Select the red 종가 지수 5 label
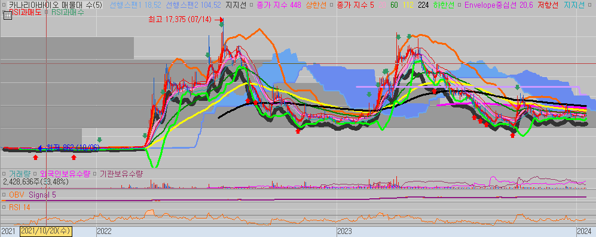Image resolution: width=596 pixels, height=237 pixels. 356,5
